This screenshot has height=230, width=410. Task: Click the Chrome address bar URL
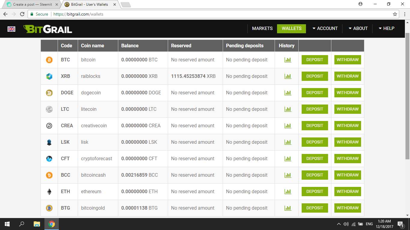coord(78,14)
